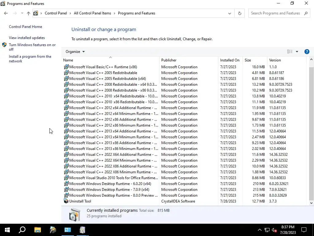Open File Explorer from the taskbar

37,230
